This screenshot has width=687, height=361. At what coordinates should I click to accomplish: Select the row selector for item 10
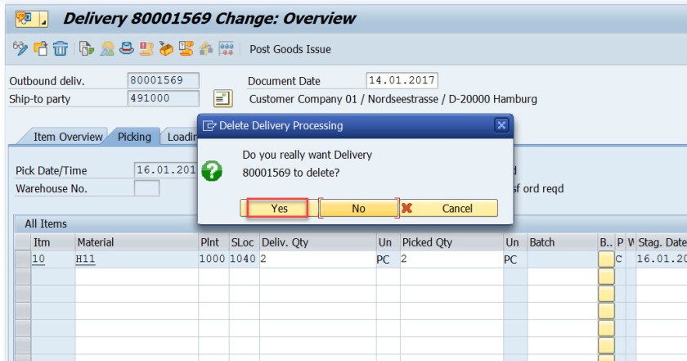click(22, 259)
